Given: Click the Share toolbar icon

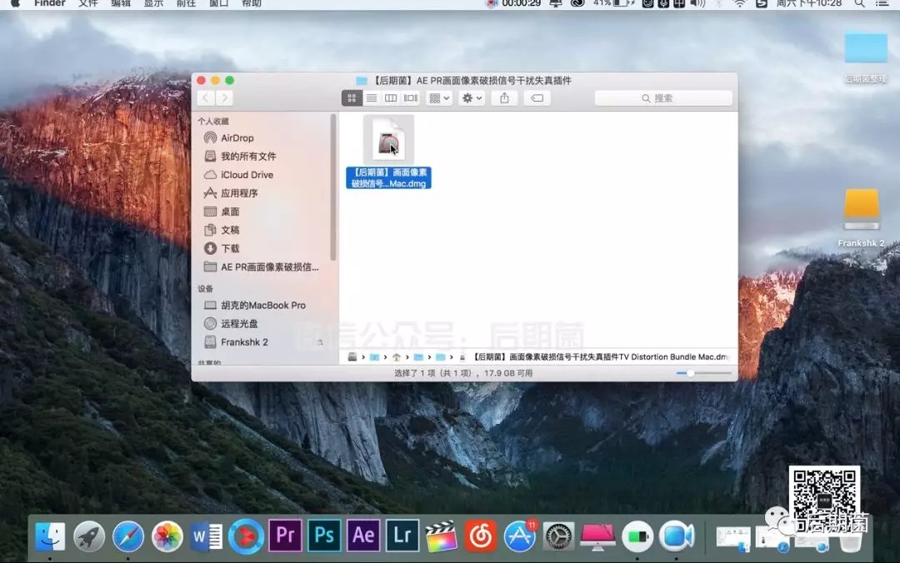Looking at the screenshot, I should click(x=504, y=98).
